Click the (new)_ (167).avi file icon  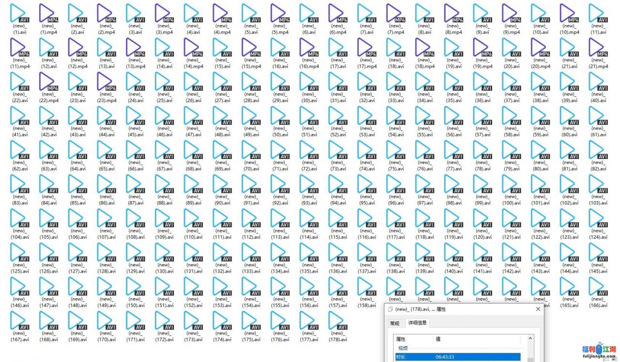click(x=19, y=321)
